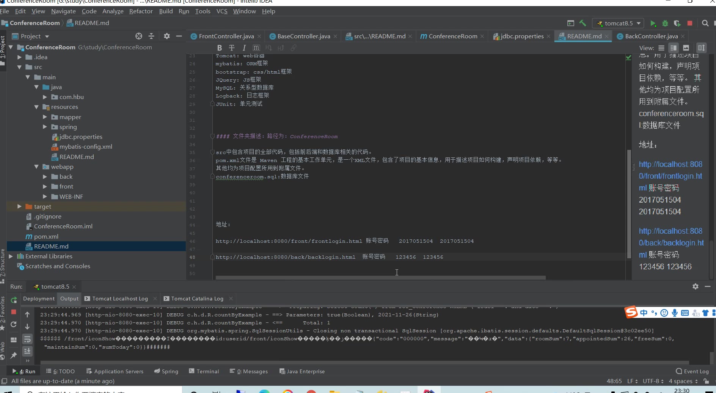This screenshot has height=393, width=716.
Task: Click the down-arrow stack trace icon
Action: click(27, 327)
